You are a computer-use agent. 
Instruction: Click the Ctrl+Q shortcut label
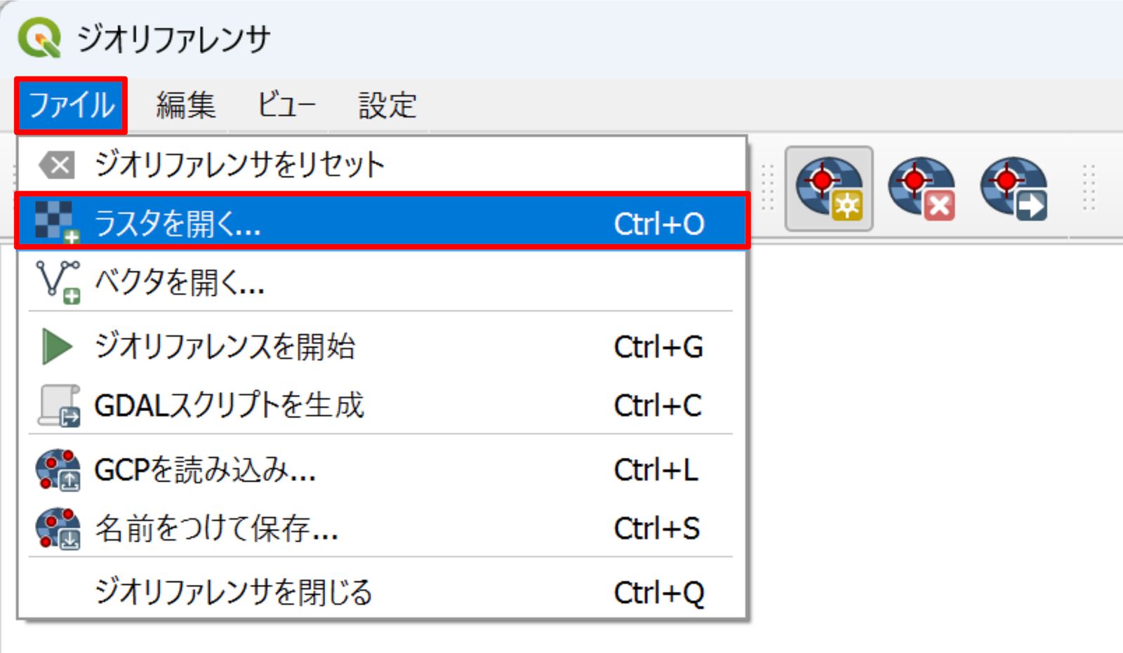point(659,594)
